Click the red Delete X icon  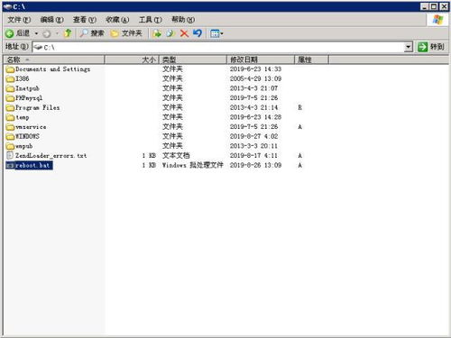[x=184, y=33]
